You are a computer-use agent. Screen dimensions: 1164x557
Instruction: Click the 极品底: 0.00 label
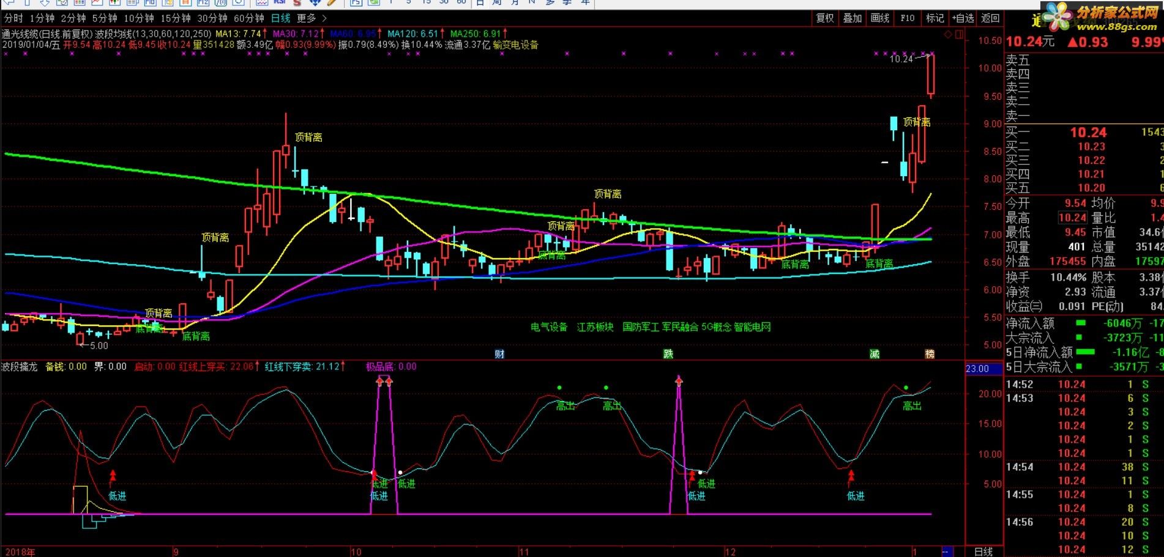[391, 367]
